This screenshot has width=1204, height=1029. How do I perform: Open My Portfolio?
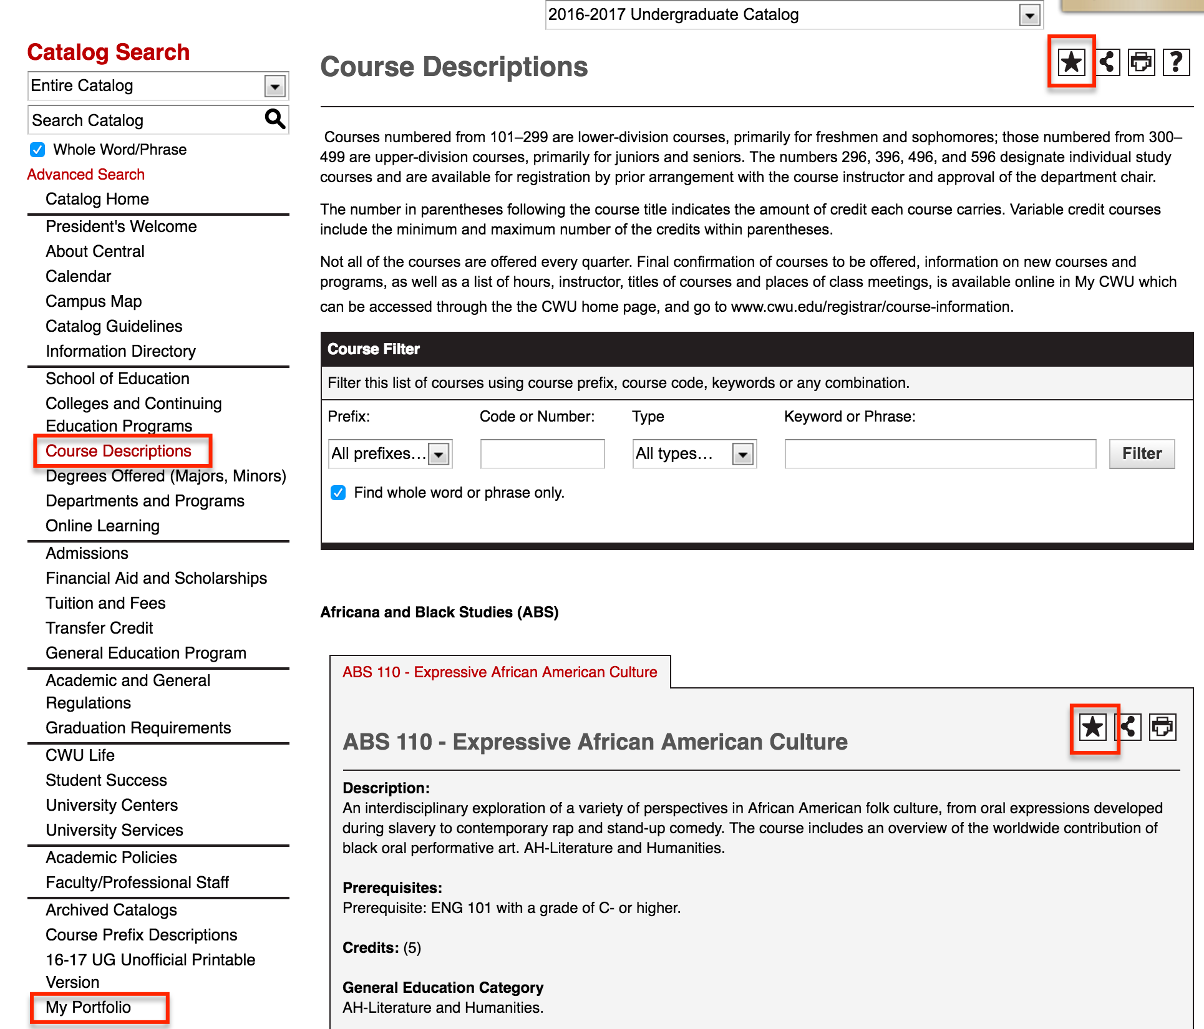pyautogui.click(x=88, y=1007)
